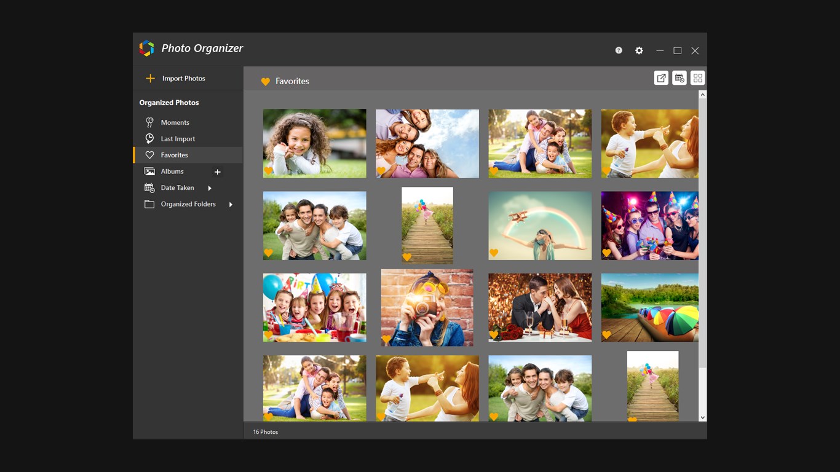Select Last Import in the sidebar
The width and height of the screenshot is (840, 472).
pyautogui.click(x=188, y=139)
